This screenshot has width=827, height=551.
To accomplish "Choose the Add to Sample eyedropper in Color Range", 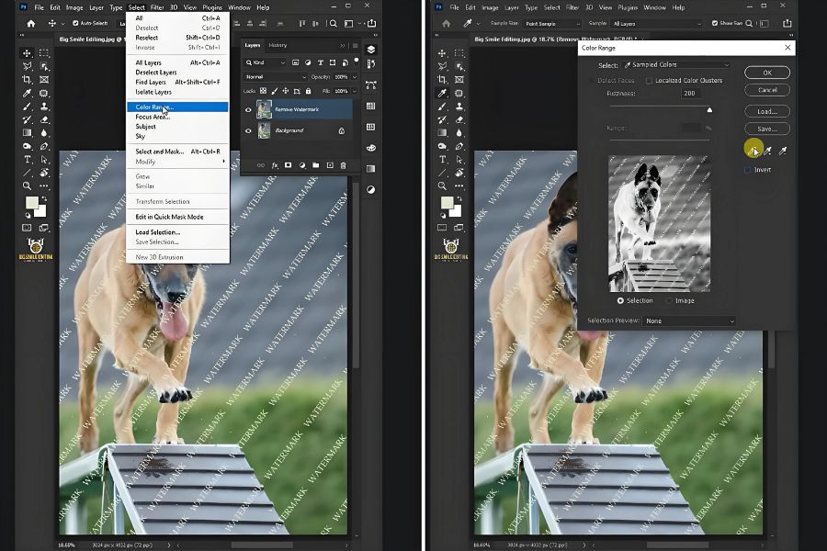I will click(768, 152).
